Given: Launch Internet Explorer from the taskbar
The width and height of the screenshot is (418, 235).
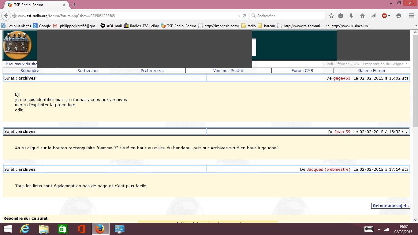Looking at the screenshot, I should click(24, 229).
